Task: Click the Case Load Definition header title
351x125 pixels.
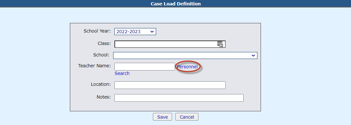Action: pos(176,4)
